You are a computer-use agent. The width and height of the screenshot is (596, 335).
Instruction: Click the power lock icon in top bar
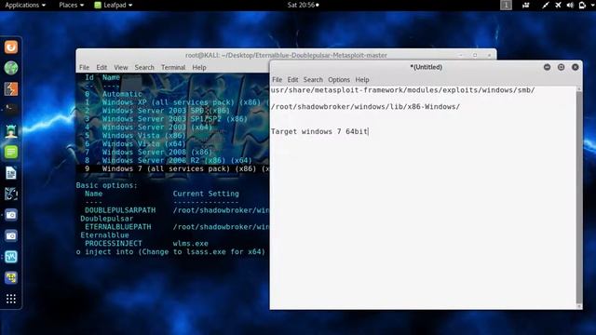click(582, 5)
